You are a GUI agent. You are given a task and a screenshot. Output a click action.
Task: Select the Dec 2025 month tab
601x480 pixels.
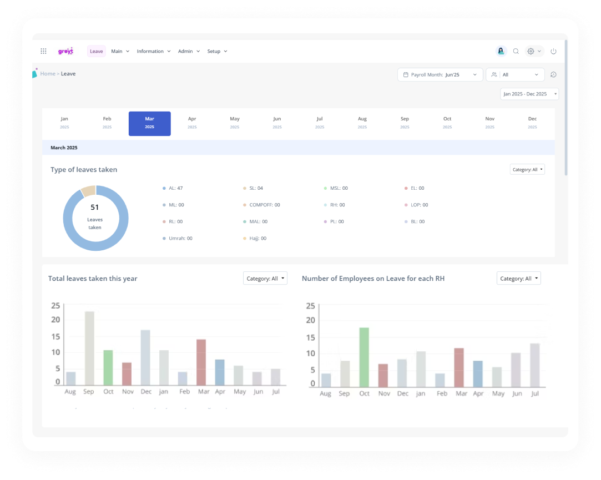532,123
